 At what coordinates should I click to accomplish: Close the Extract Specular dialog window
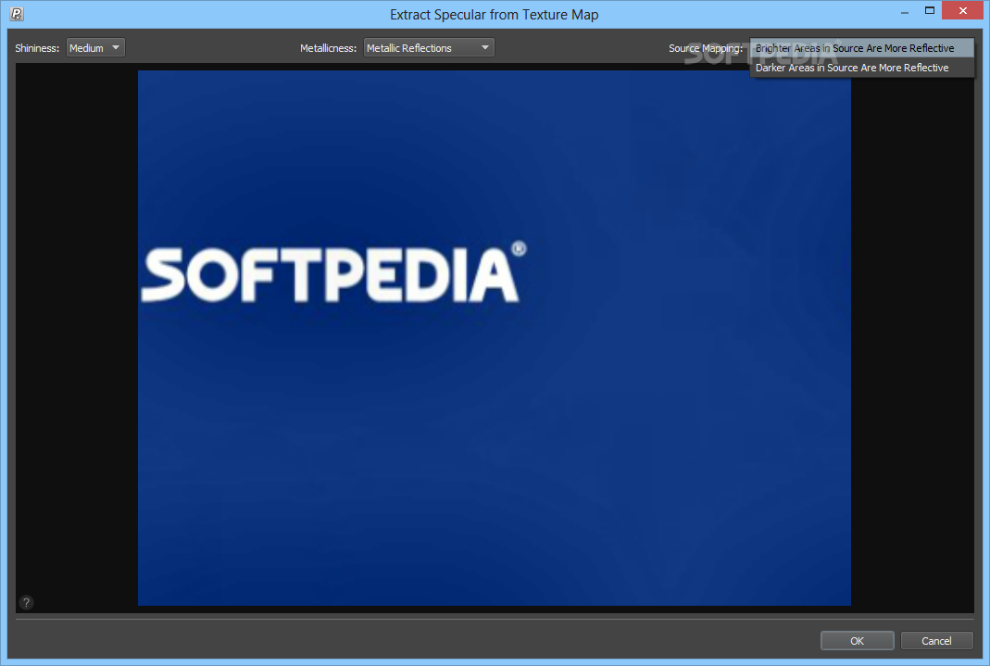click(963, 11)
